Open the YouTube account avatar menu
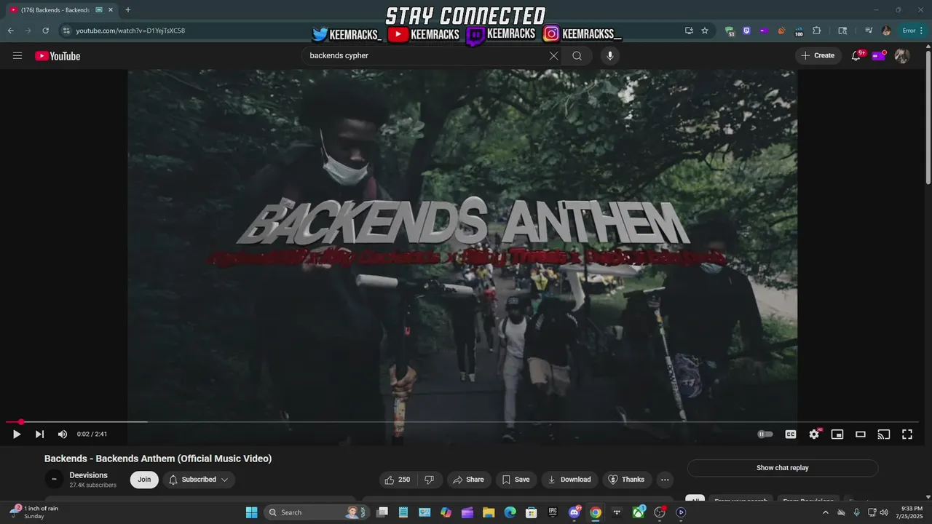The height and width of the screenshot is (524, 932). coord(901,56)
